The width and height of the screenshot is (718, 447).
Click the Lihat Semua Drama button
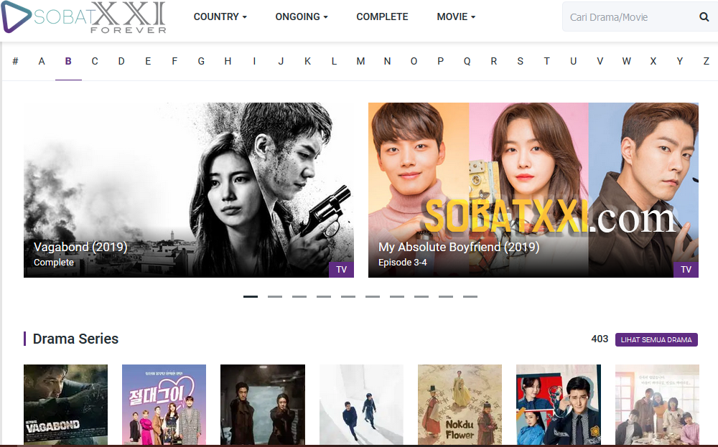(x=656, y=340)
